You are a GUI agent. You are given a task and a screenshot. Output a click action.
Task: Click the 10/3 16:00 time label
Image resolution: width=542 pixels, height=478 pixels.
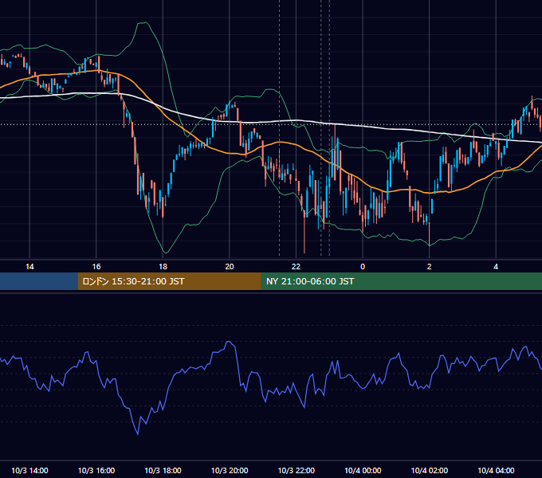96,470
